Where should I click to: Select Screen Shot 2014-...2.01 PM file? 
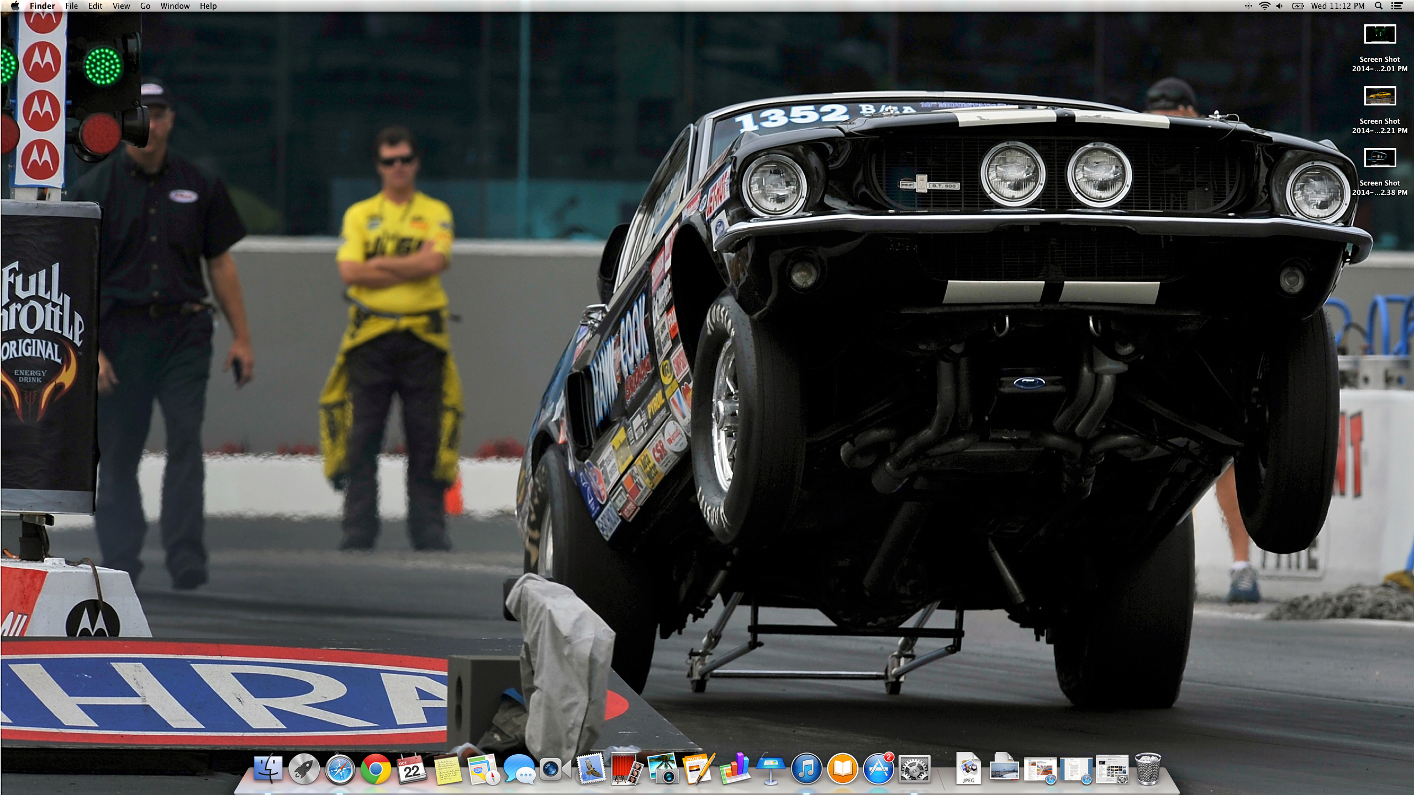[1380, 49]
